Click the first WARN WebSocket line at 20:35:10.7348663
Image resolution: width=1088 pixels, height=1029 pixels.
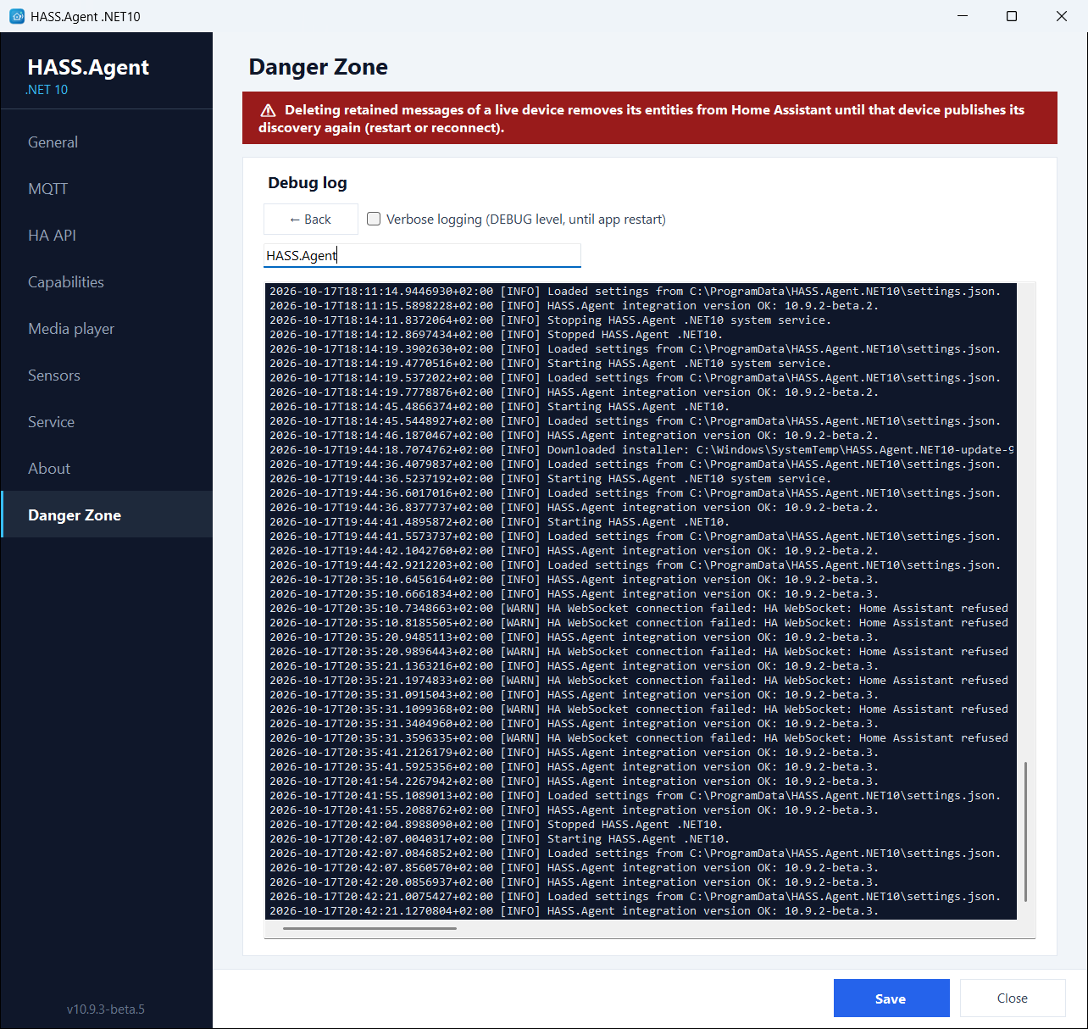point(639,608)
